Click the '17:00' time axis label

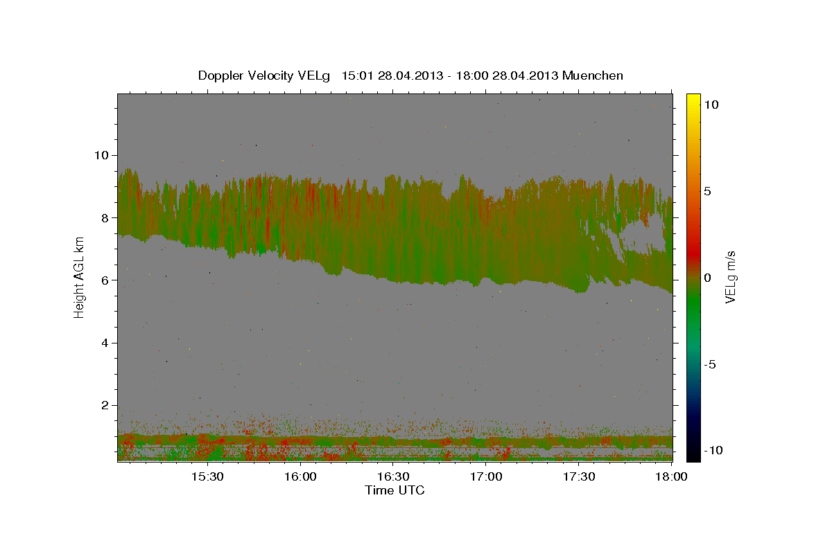(487, 477)
